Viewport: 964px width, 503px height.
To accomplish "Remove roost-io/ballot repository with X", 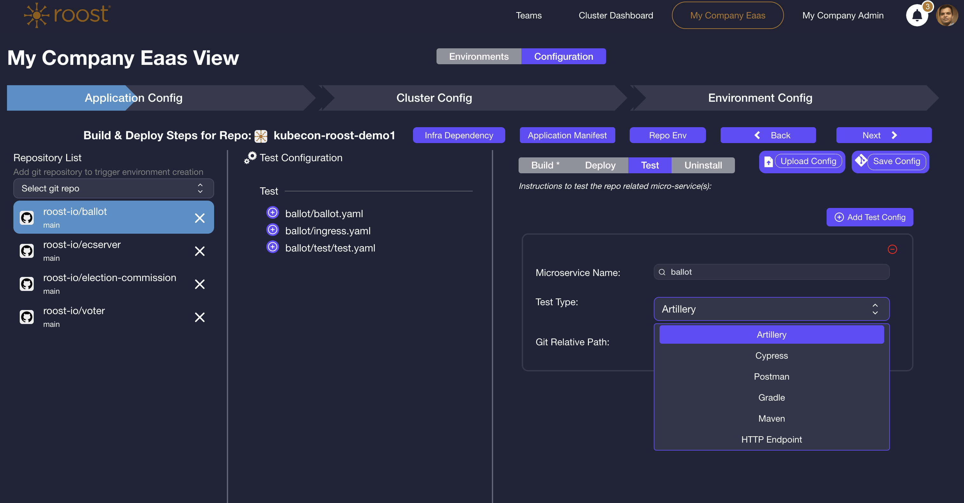I will [x=200, y=218].
